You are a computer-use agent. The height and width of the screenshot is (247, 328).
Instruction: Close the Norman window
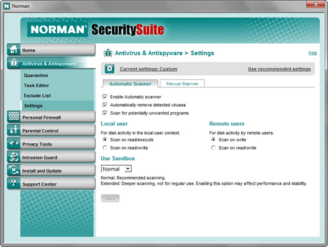click(x=315, y=4)
